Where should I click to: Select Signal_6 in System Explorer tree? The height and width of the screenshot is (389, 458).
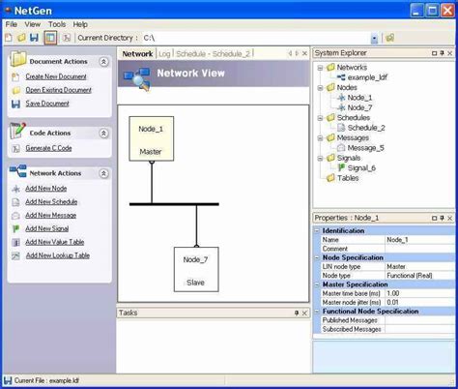361,168
